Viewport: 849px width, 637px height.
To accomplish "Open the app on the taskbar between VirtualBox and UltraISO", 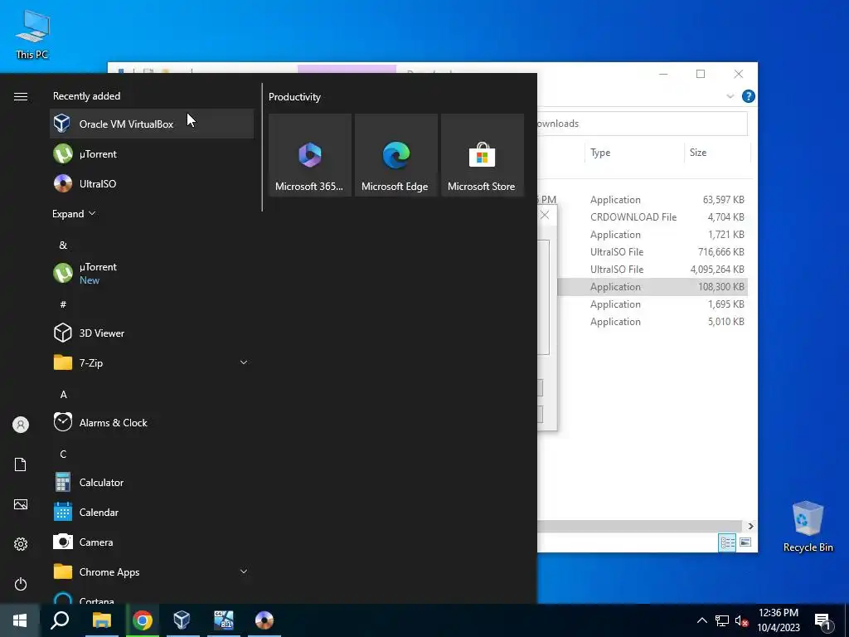I will (x=223, y=620).
